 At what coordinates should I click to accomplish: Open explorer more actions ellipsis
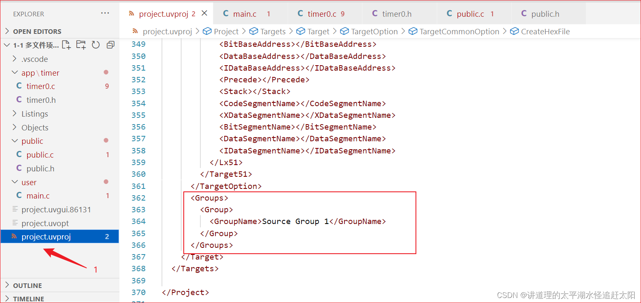click(105, 13)
